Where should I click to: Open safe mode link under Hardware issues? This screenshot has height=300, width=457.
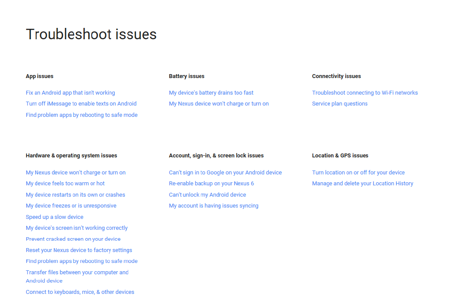click(82, 261)
